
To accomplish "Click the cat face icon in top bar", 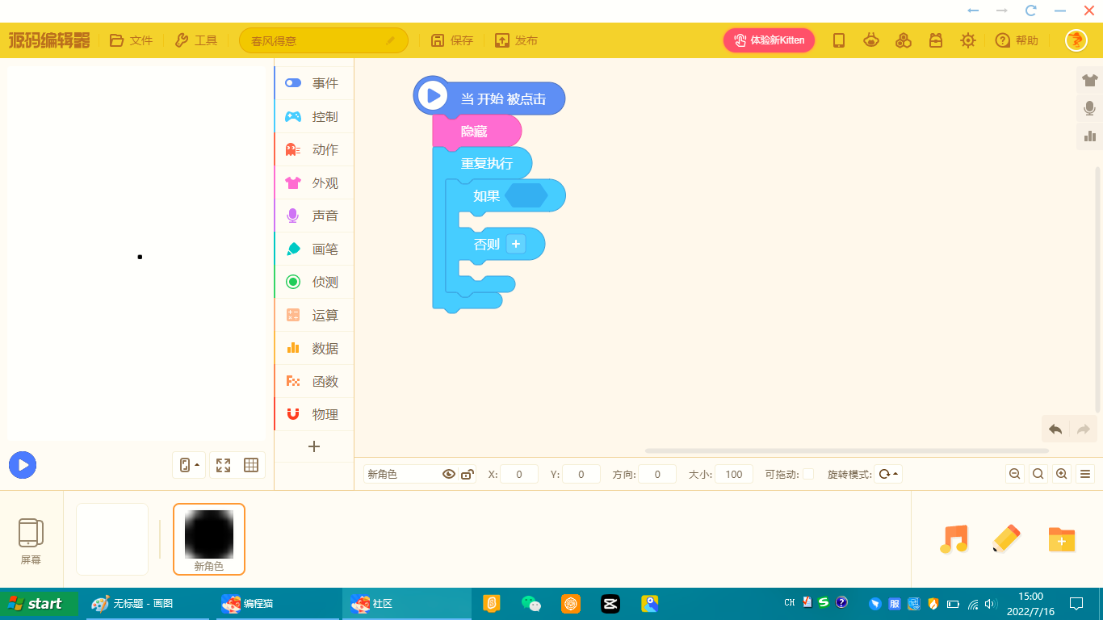I will coord(871,40).
